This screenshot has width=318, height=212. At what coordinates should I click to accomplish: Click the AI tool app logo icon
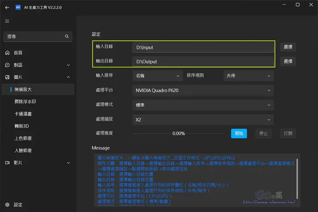(18, 7)
